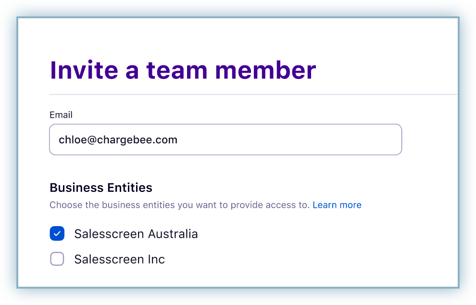The width and height of the screenshot is (476, 305).
Task: Select the Salesscreen Inc label text
Action: [119, 259]
